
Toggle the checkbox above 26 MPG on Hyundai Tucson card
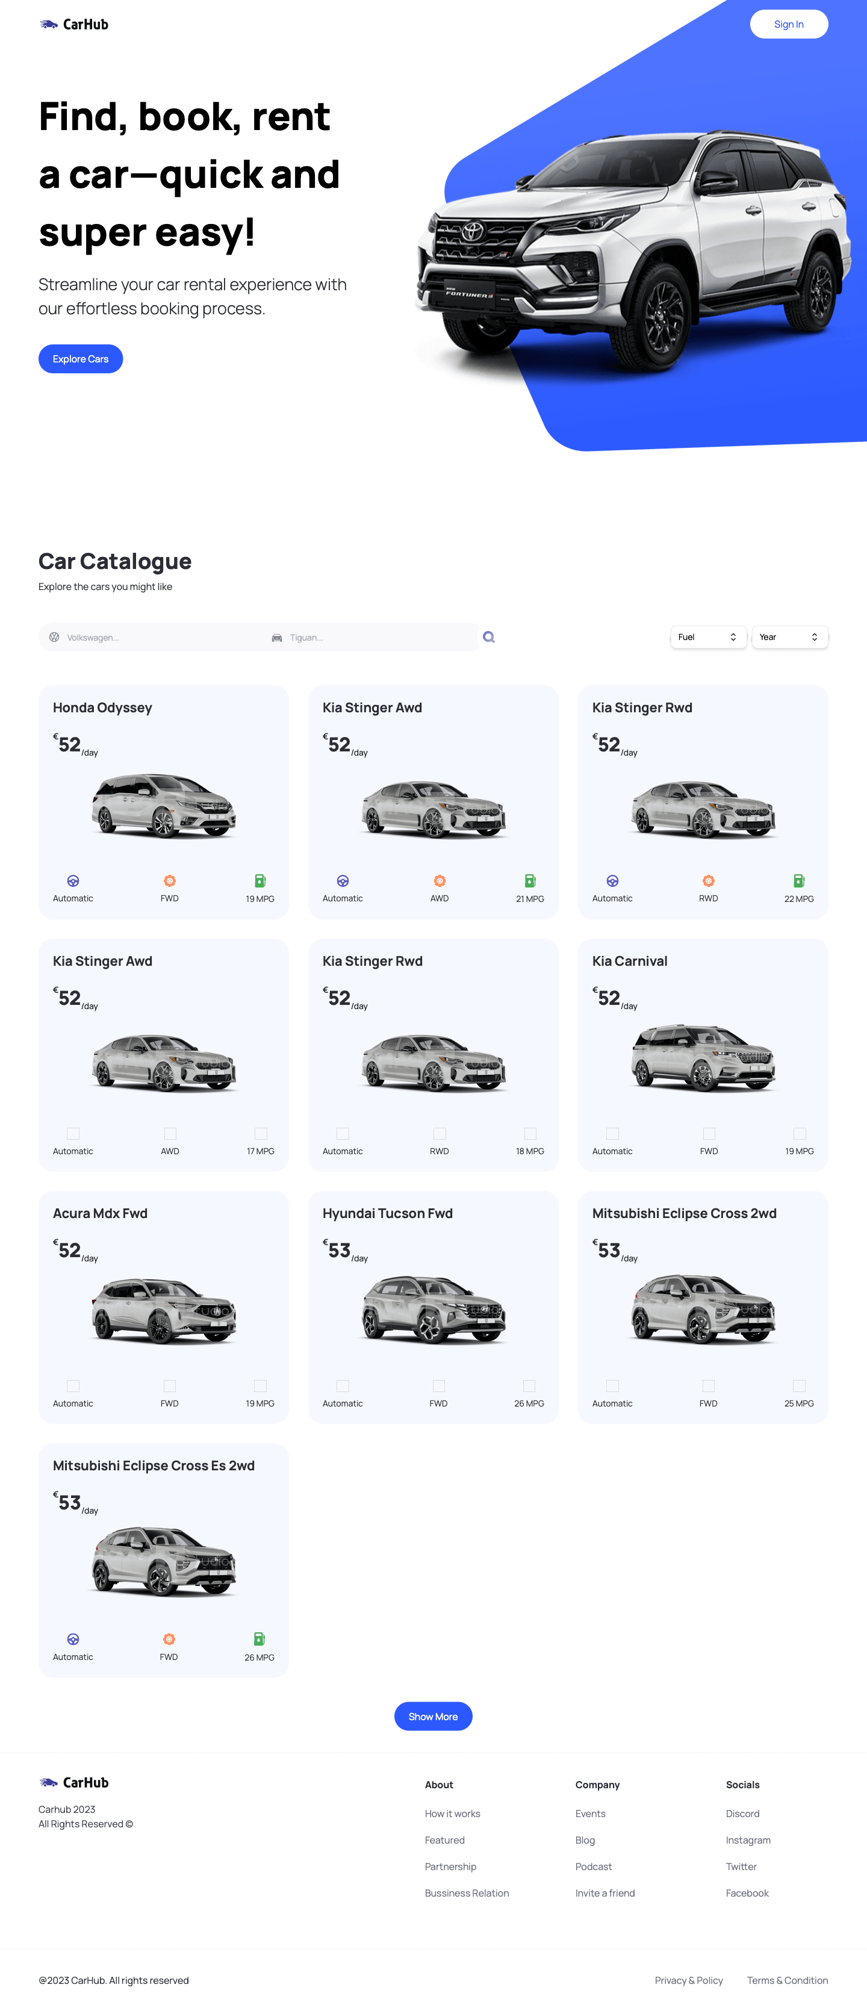pos(530,1385)
